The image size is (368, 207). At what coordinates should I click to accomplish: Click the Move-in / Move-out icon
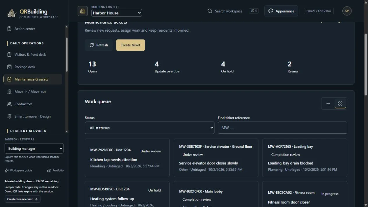point(9,92)
